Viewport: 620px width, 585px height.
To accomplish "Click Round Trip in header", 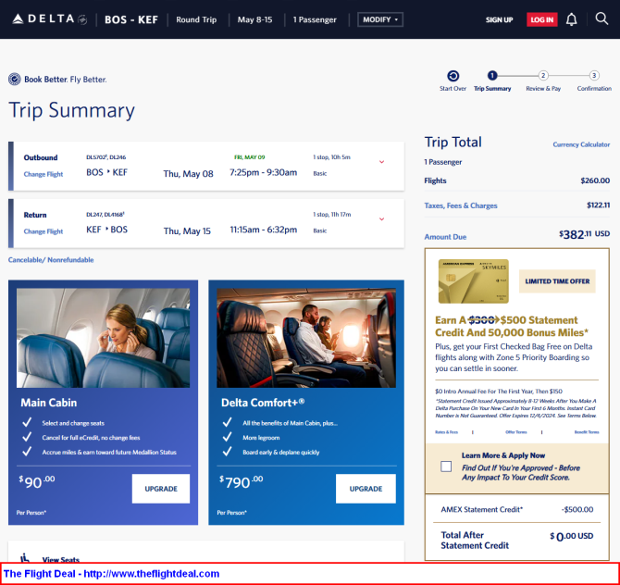I will click(196, 19).
